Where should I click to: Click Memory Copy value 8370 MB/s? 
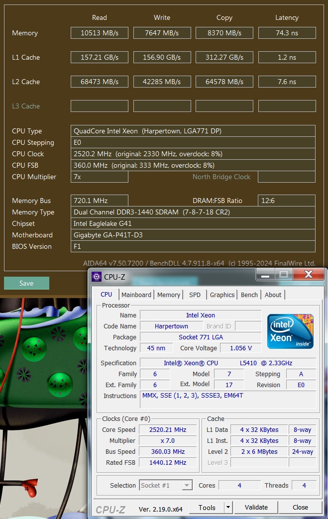[x=224, y=33]
